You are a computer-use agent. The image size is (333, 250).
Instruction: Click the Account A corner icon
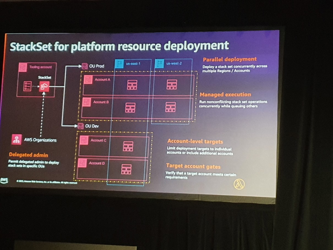click(x=88, y=80)
